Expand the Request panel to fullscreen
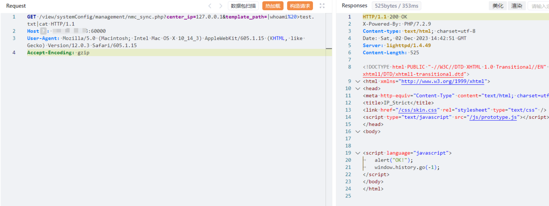 click(x=322, y=6)
